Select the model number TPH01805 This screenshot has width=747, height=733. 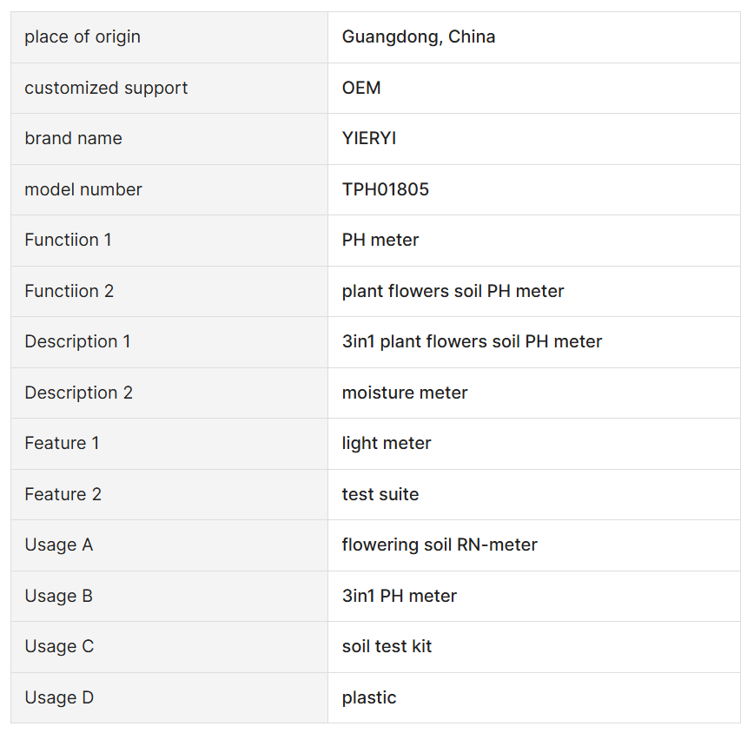pyautogui.click(x=386, y=189)
